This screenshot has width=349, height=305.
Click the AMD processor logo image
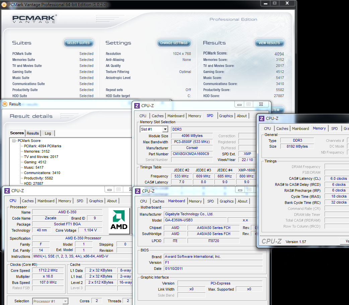[119, 221]
